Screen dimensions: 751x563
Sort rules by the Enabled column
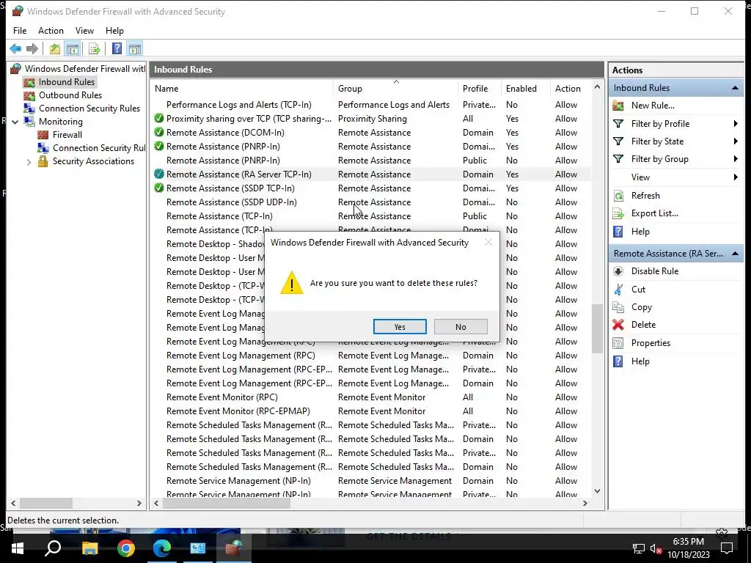pos(525,89)
